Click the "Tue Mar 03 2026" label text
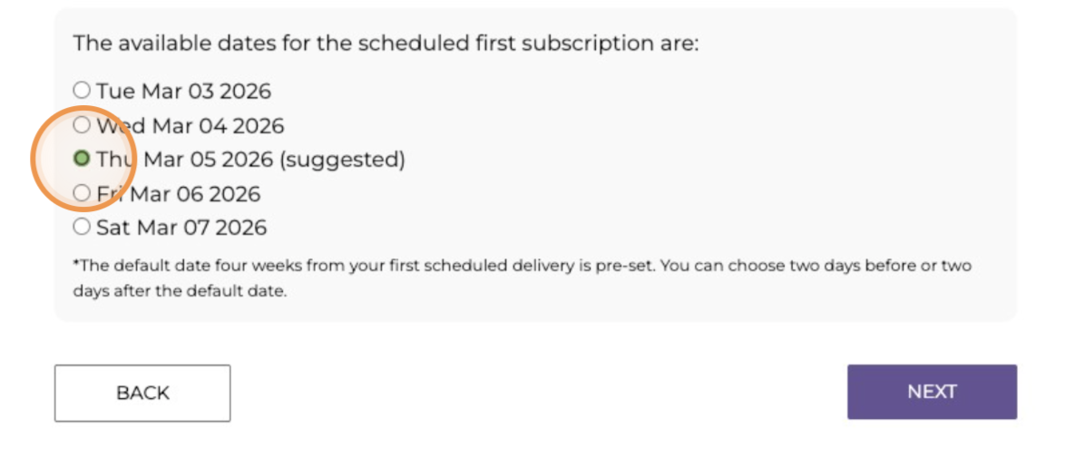Screen dimensions: 1076x457 (183, 91)
